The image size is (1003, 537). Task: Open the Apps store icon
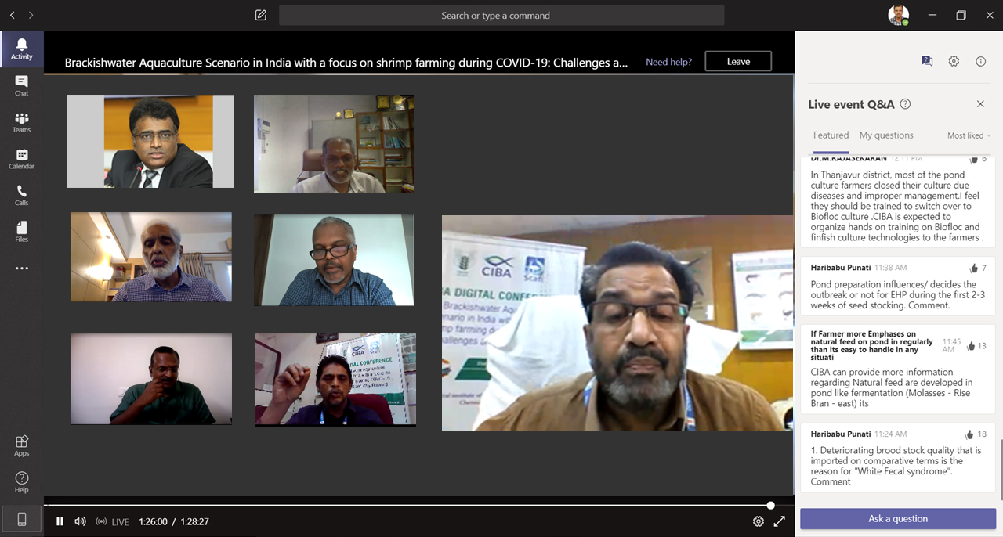click(21, 445)
